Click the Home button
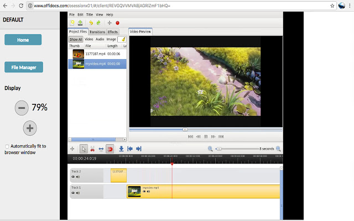Viewport: 354px width, 221px height. pyautogui.click(x=23, y=40)
